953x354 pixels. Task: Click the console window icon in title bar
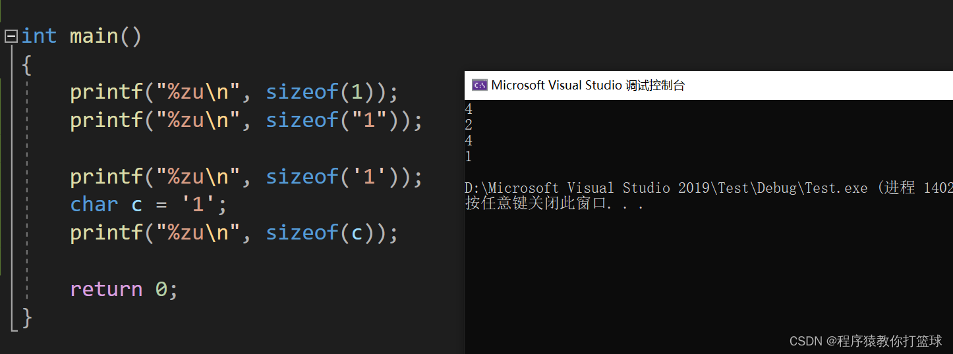point(479,85)
